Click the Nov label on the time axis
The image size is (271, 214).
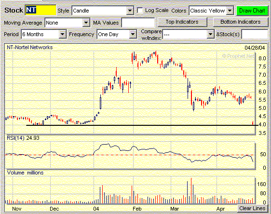coord(17,209)
